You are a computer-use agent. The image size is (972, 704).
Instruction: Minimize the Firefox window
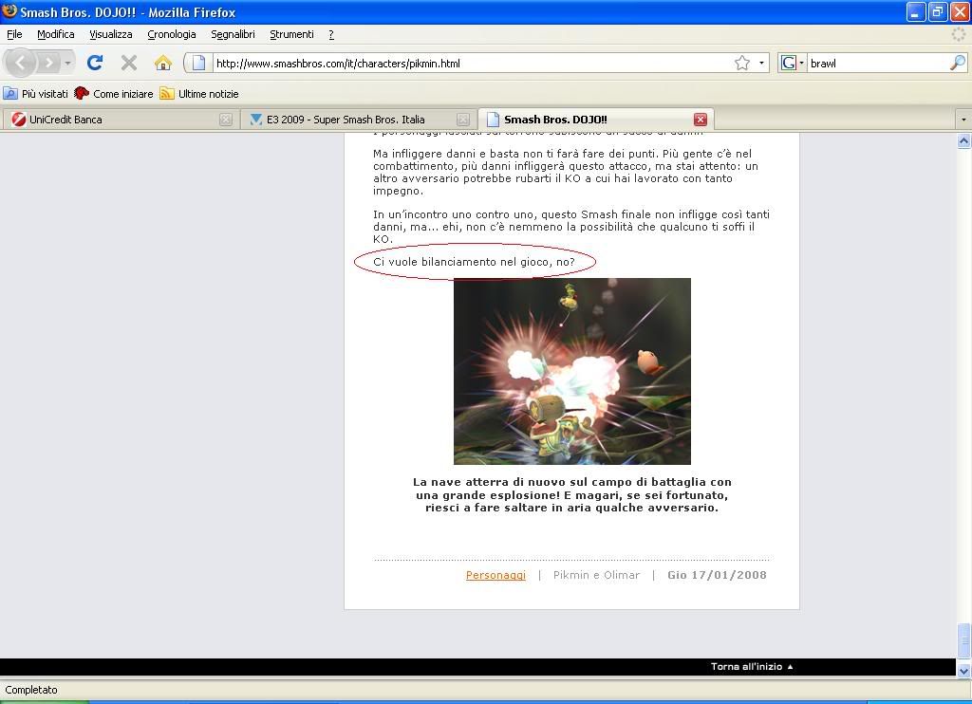(x=916, y=11)
